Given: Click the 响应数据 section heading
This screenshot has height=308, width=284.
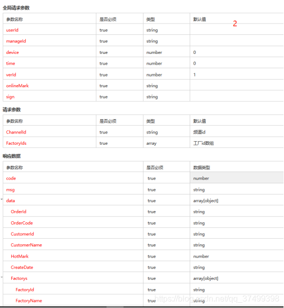Looking at the screenshot, I should click(x=12, y=156).
